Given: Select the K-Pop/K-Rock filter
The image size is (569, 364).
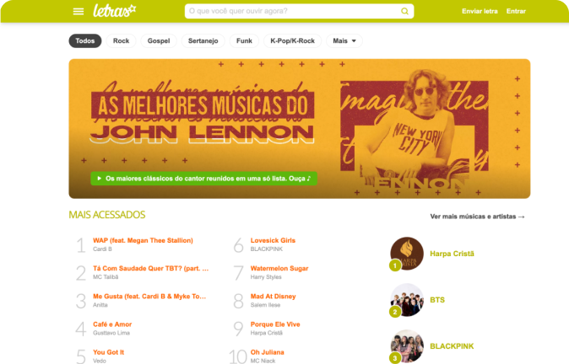Looking at the screenshot, I should [x=292, y=41].
